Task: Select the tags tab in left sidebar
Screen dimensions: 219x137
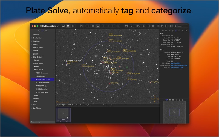Action: click(x=42, y=30)
